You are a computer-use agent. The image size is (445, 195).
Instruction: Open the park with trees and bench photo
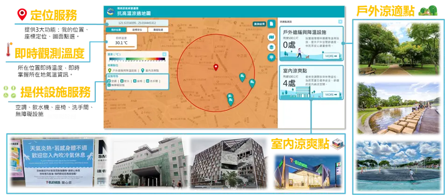coord(399,49)
